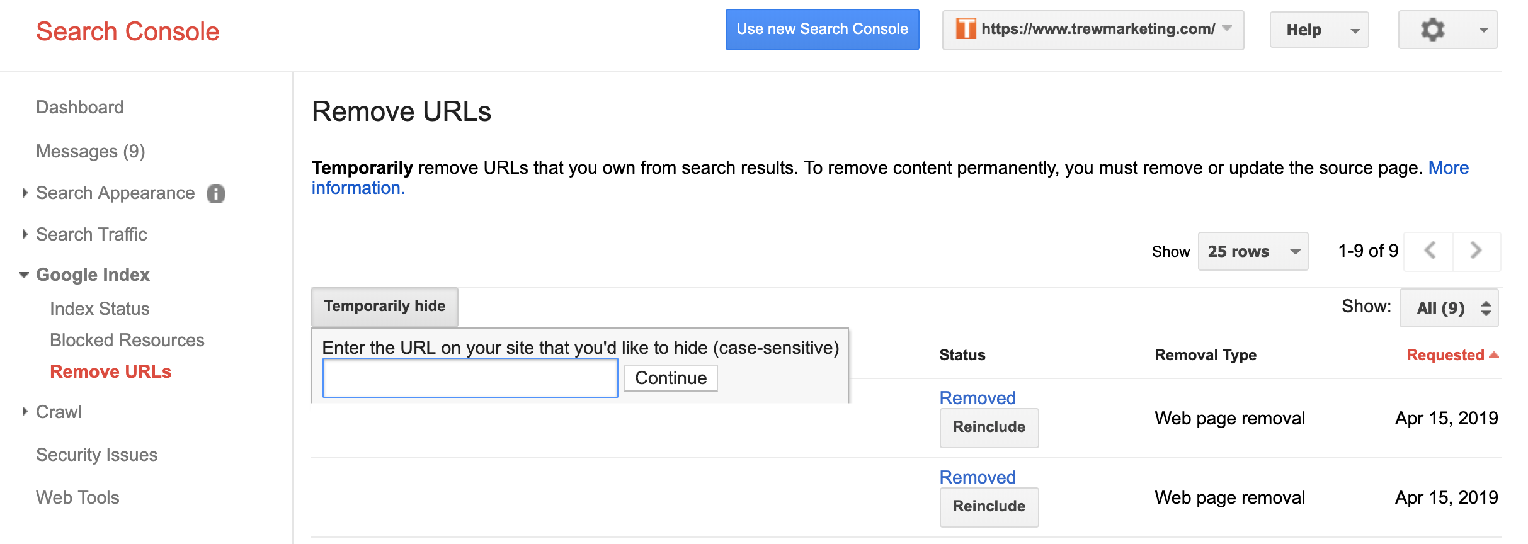Expand the Search Traffic section
The height and width of the screenshot is (544, 1528).
pyautogui.click(x=25, y=234)
